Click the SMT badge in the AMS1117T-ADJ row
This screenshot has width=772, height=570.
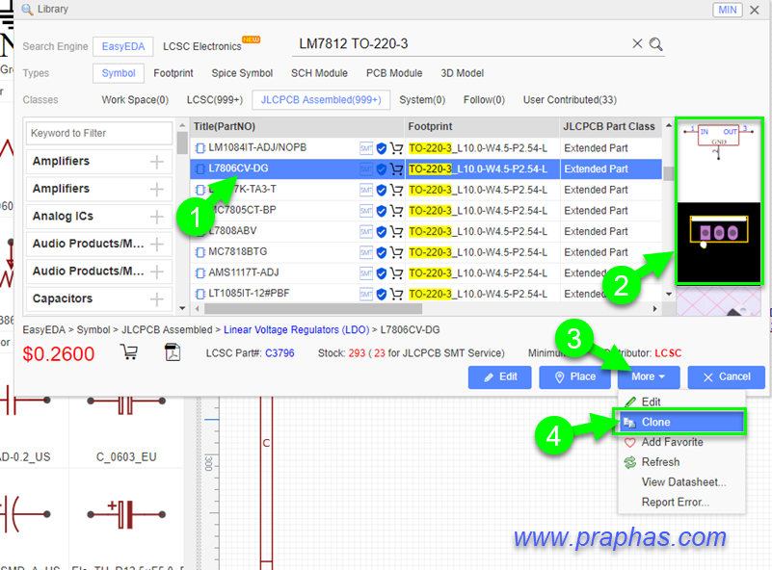tap(366, 273)
